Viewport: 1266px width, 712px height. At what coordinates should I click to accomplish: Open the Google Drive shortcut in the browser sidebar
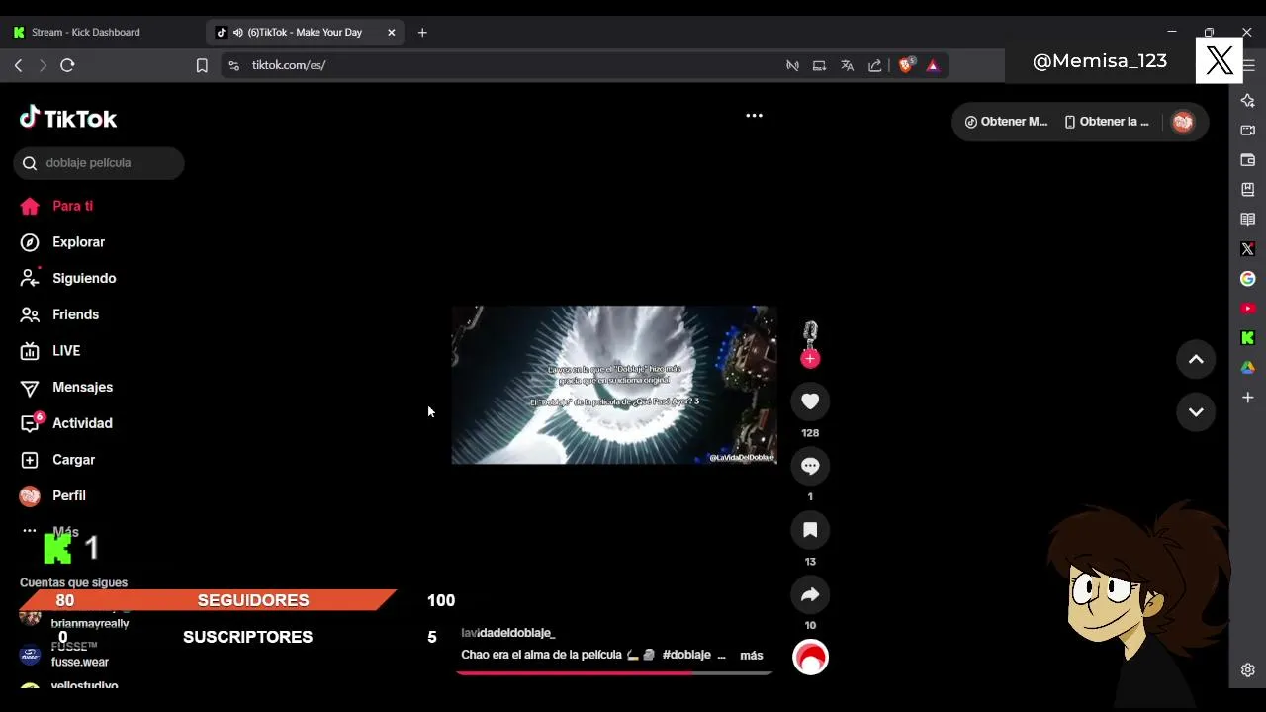(1248, 368)
